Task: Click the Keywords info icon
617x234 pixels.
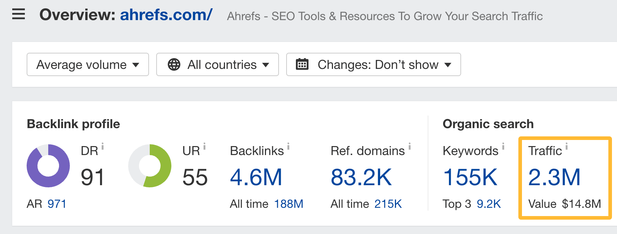Action: tap(503, 146)
